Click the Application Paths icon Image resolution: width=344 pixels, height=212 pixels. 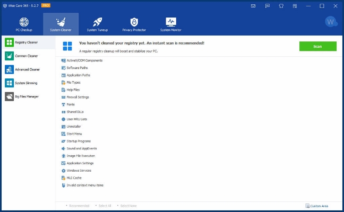click(x=63, y=75)
